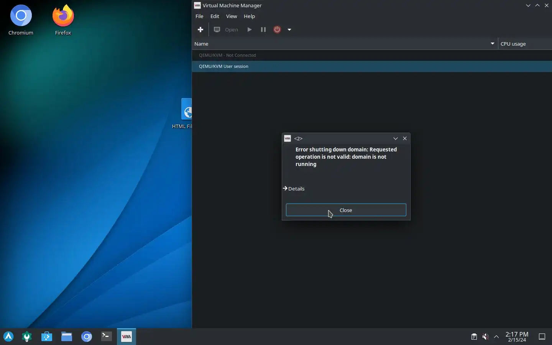Click the Chromium icon in taskbar

click(87, 337)
